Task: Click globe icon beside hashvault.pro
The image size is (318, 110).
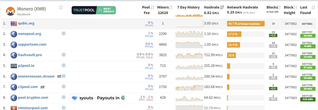Action: pos(14,55)
